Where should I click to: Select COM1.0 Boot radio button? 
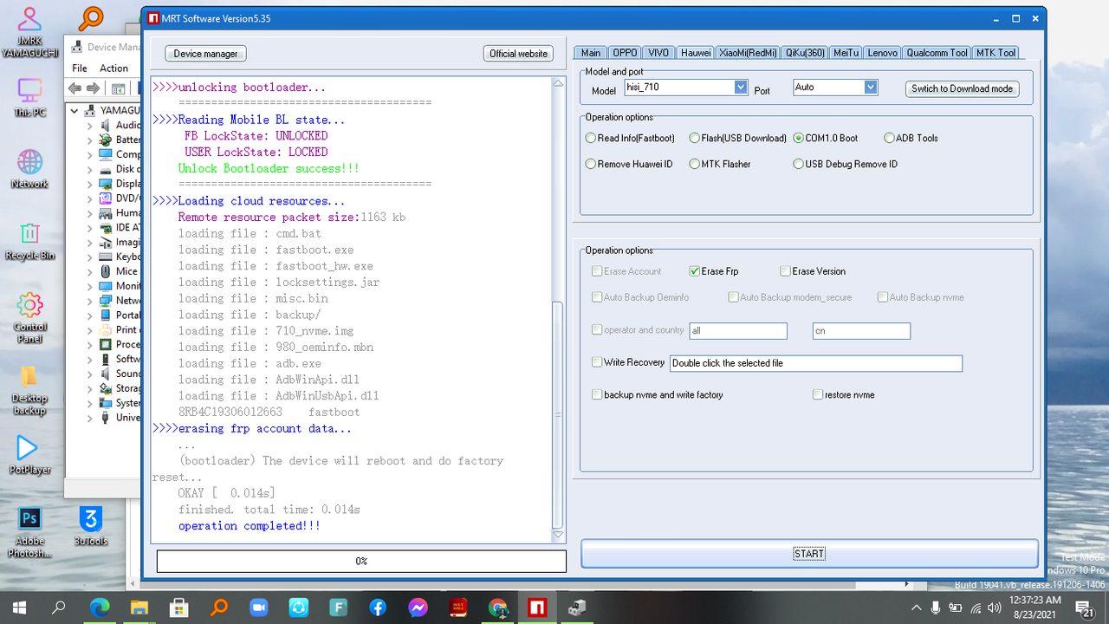(826, 138)
